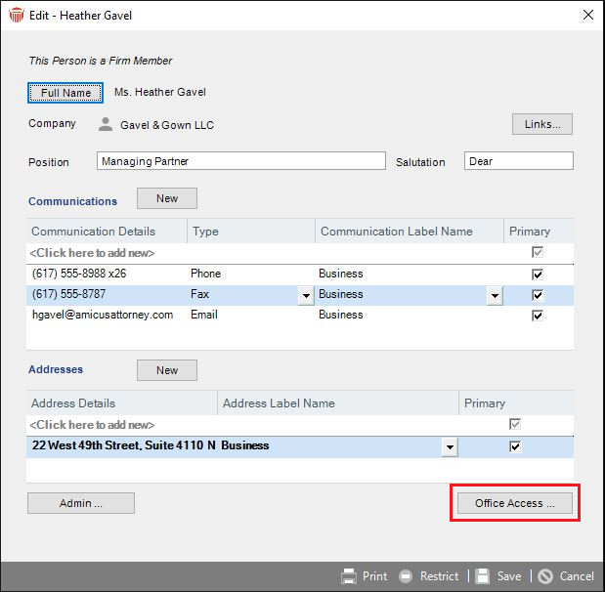The height and width of the screenshot is (592, 605).
Task: Click the person icon beside Gavel & Gown LLC
Action: 106,125
